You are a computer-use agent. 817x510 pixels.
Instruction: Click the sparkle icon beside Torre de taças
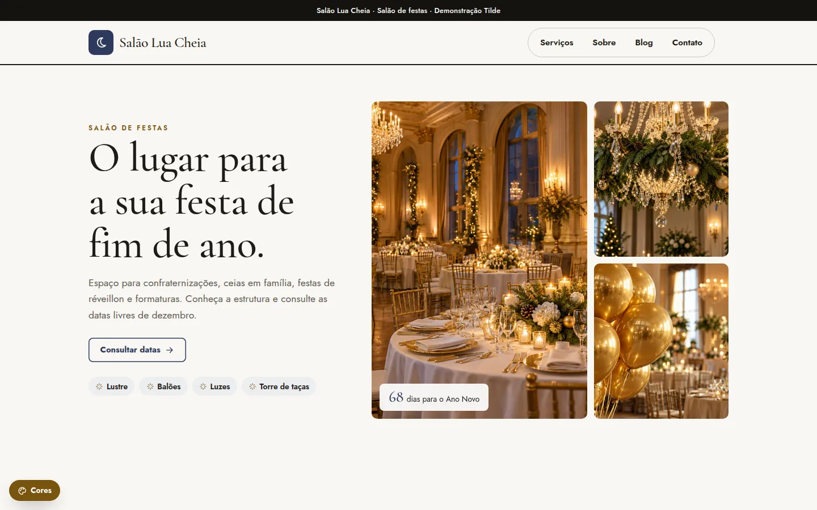tap(252, 386)
